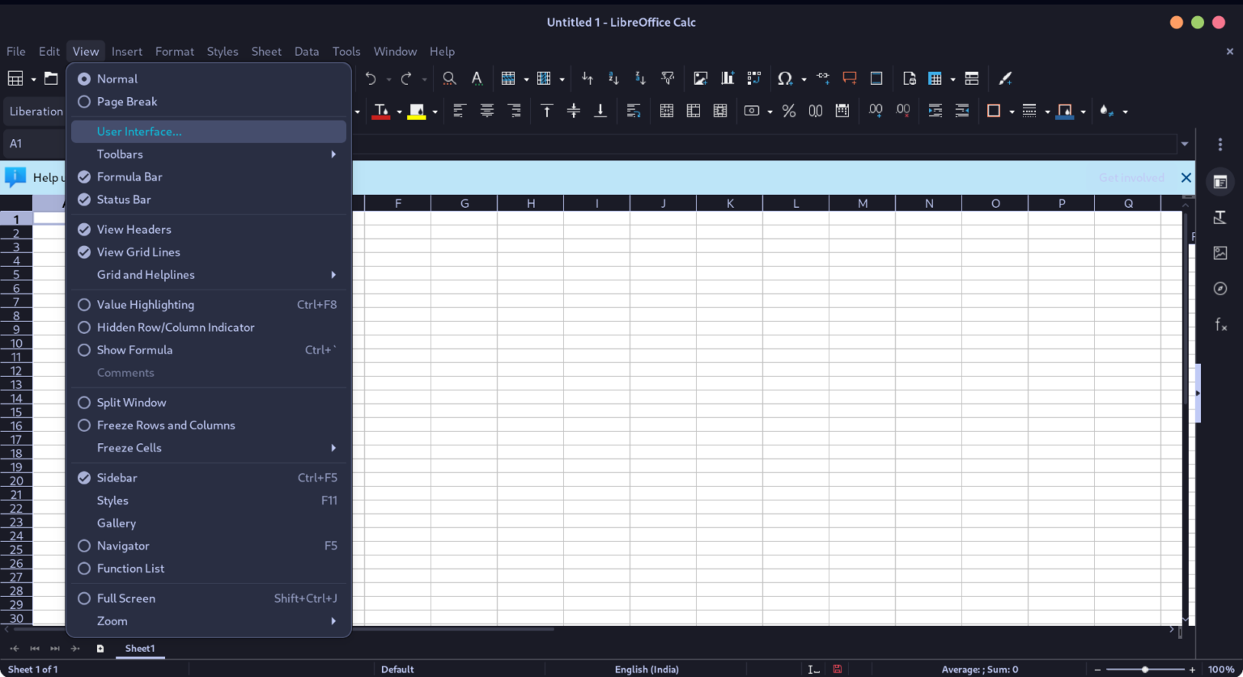
Task: Apply percent number format
Action: pos(789,111)
